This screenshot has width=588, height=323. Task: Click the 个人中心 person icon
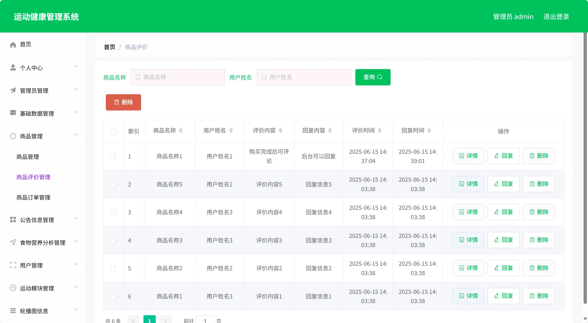coord(13,67)
